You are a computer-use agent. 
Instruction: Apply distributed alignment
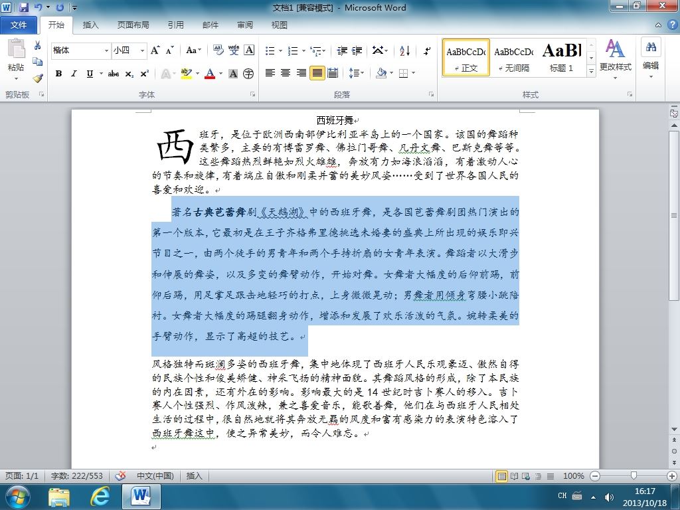coord(333,73)
